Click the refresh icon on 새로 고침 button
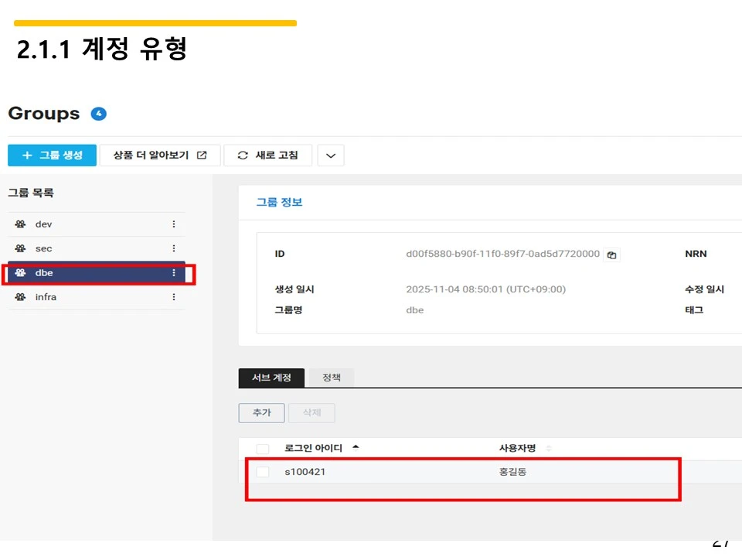Image resolution: width=742 pixels, height=557 pixels. coord(242,155)
